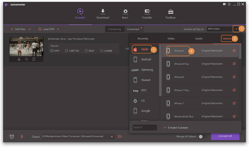Open the Burn section

(125, 14)
